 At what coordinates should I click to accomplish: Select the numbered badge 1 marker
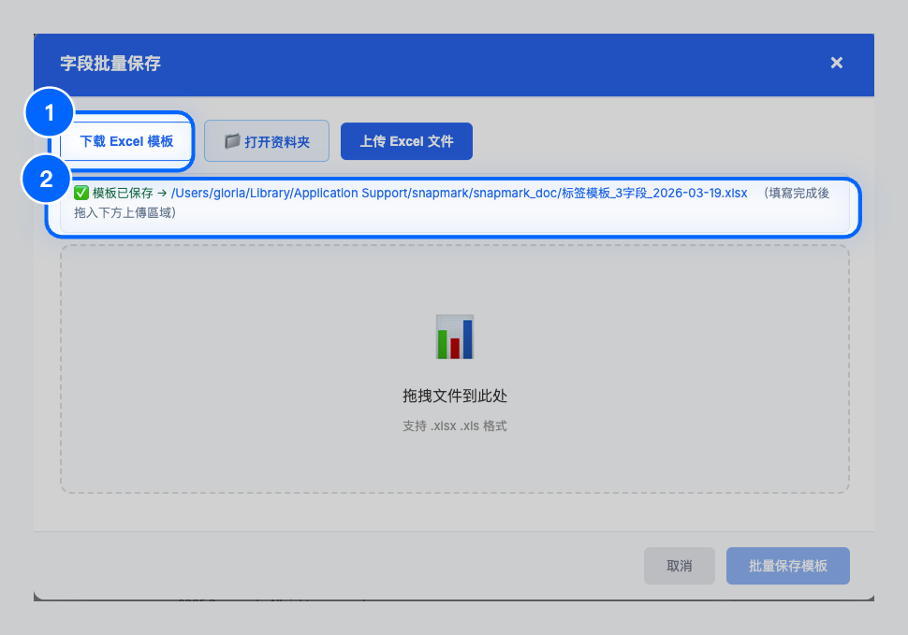coord(48,112)
